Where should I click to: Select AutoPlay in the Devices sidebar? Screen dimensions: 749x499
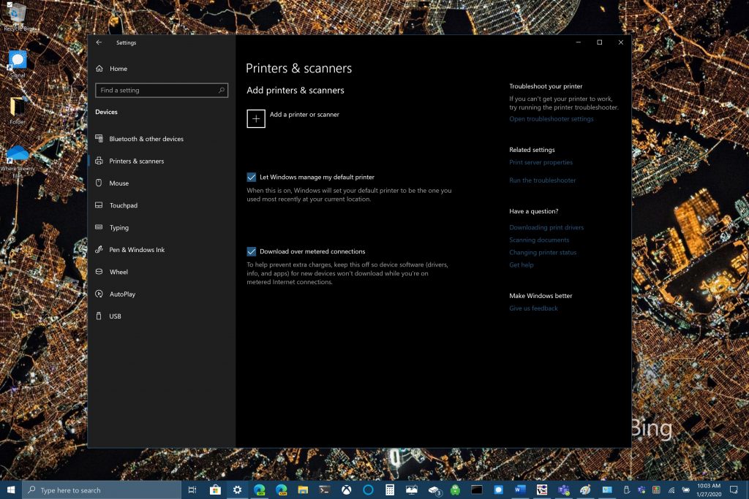click(122, 294)
